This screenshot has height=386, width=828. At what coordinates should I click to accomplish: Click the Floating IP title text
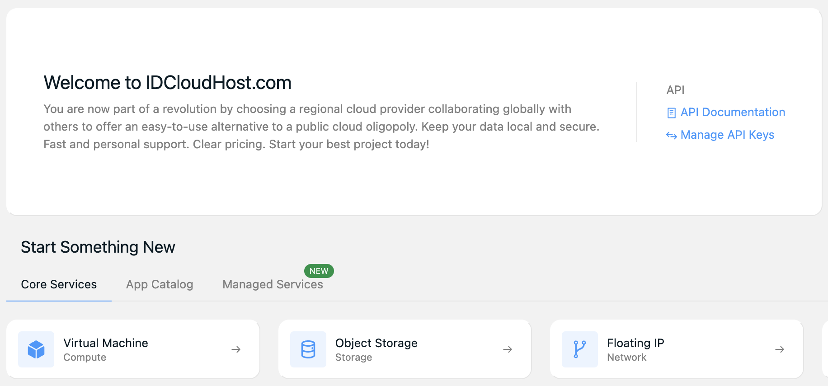[635, 343]
